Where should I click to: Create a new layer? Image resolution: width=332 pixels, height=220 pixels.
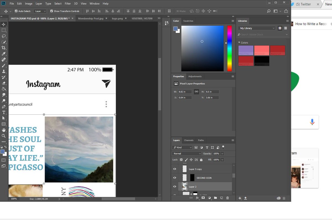(x=221, y=198)
